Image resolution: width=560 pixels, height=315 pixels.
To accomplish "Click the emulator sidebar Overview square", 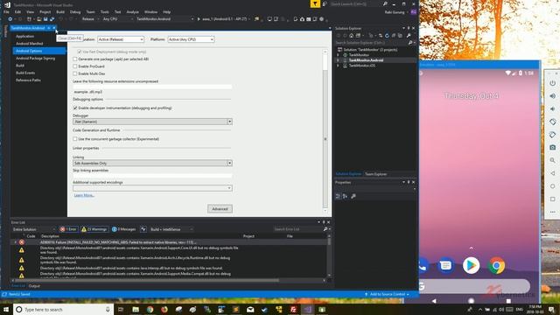I will click(552, 199).
